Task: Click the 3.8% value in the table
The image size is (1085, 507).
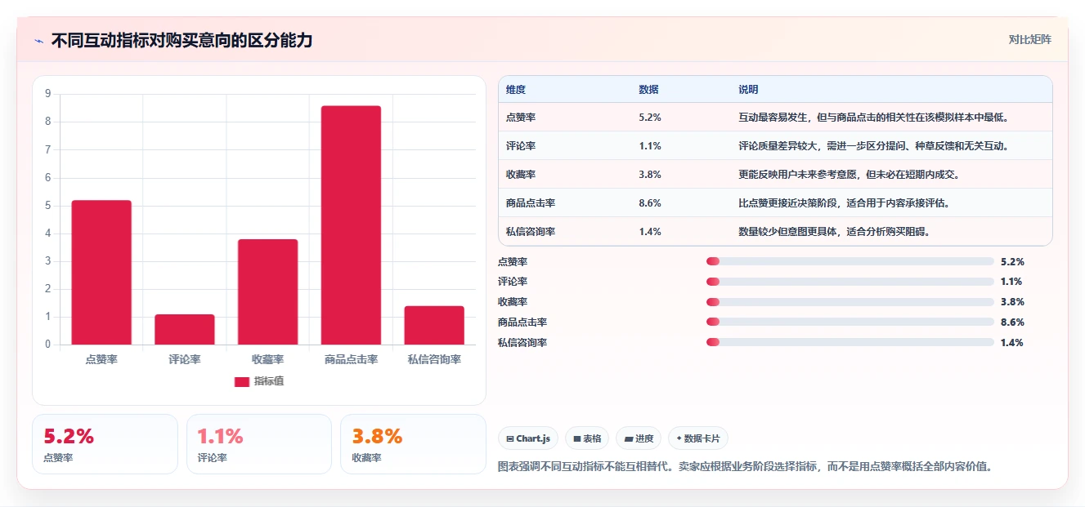Action: coord(650,175)
